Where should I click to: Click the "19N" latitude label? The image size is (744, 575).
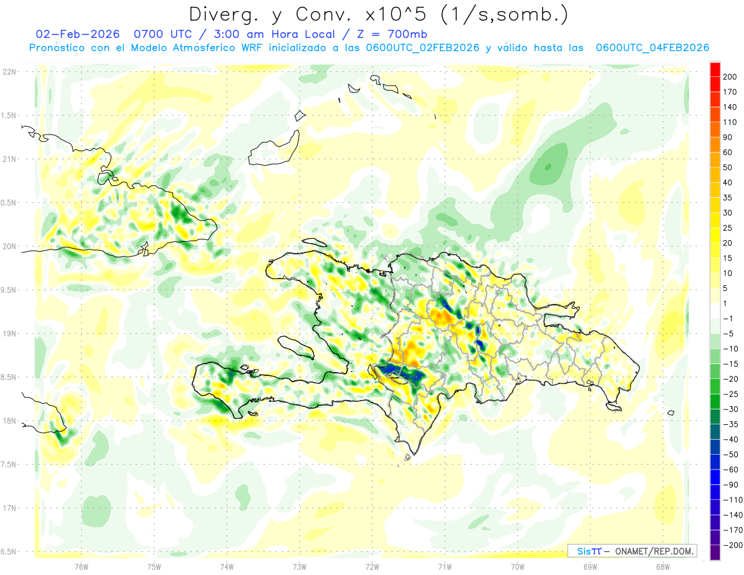pyautogui.click(x=9, y=333)
